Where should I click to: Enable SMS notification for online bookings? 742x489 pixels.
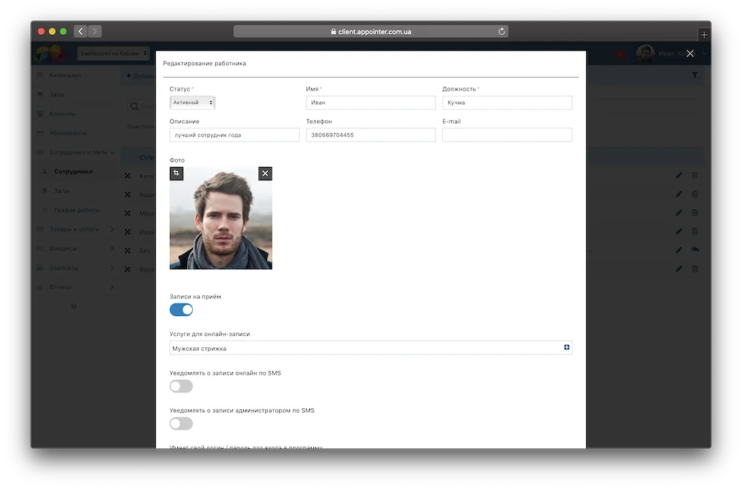click(181, 387)
